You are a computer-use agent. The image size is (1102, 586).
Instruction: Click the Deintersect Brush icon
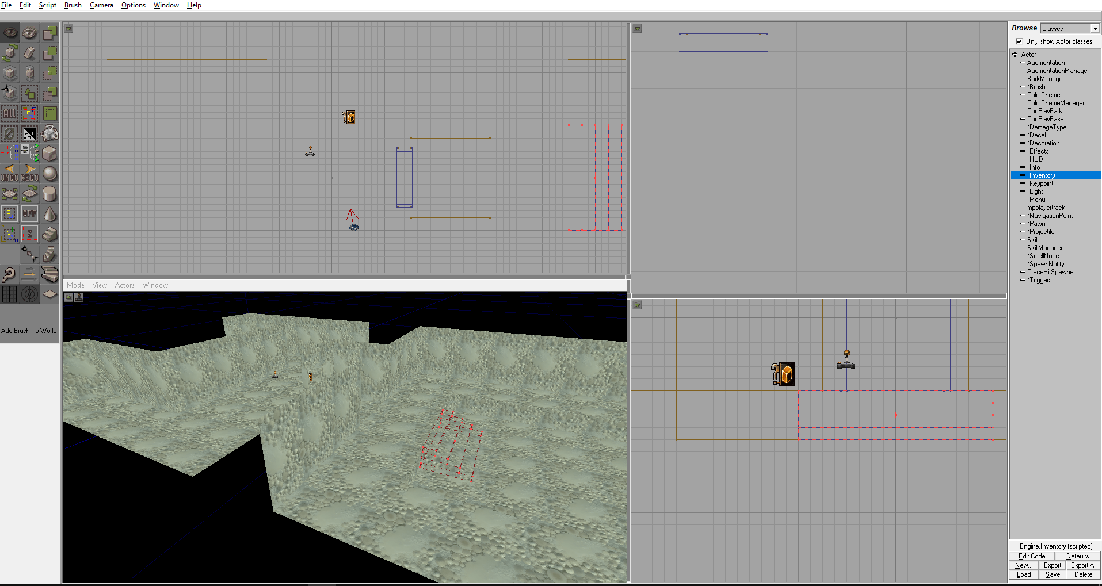[x=50, y=93]
